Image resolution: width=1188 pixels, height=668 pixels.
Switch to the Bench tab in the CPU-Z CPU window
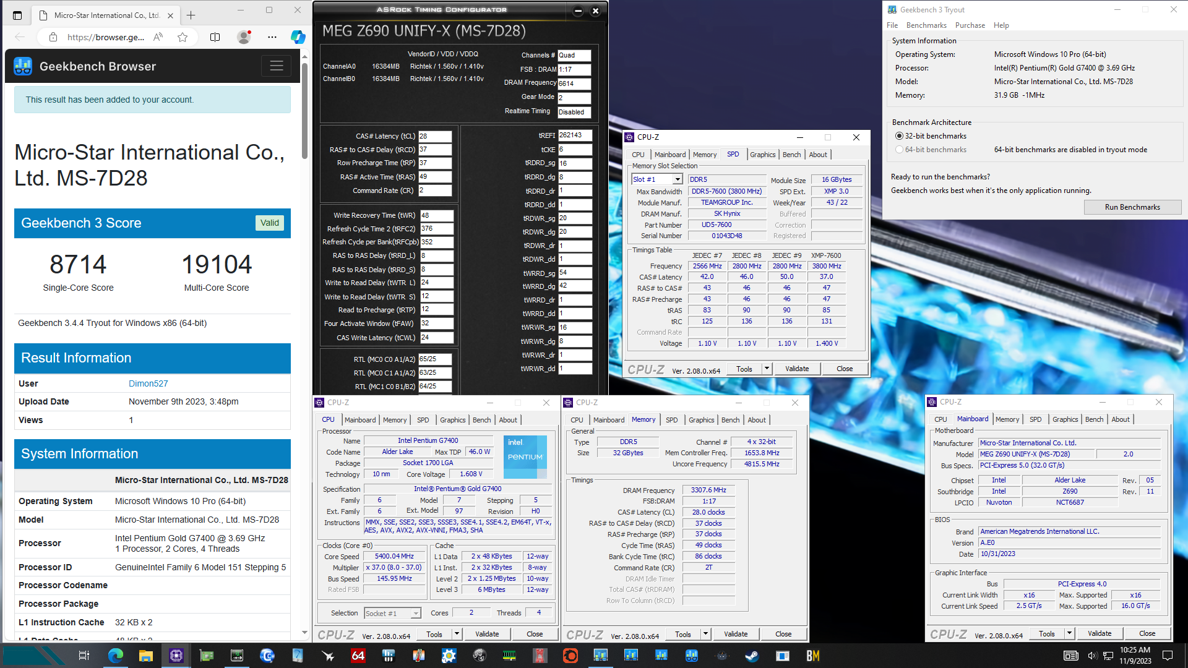pyautogui.click(x=481, y=420)
